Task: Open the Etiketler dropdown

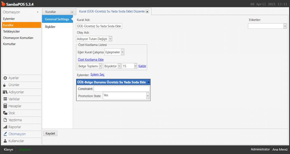Action: [285, 26]
